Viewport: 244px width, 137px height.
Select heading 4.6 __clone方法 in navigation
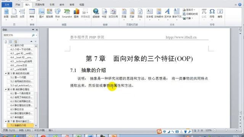[20, 65]
